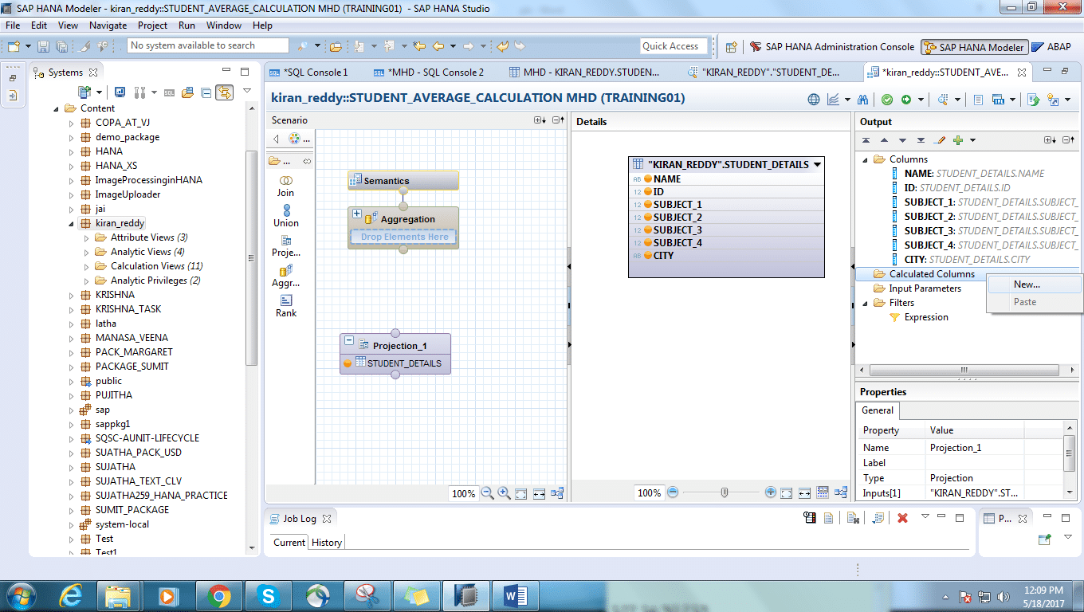Click the auto layout icon in Scenario pane
This screenshot has width=1084, height=612.
[557, 493]
